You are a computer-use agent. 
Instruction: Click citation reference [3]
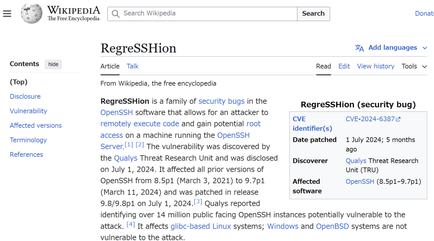click(x=198, y=202)
